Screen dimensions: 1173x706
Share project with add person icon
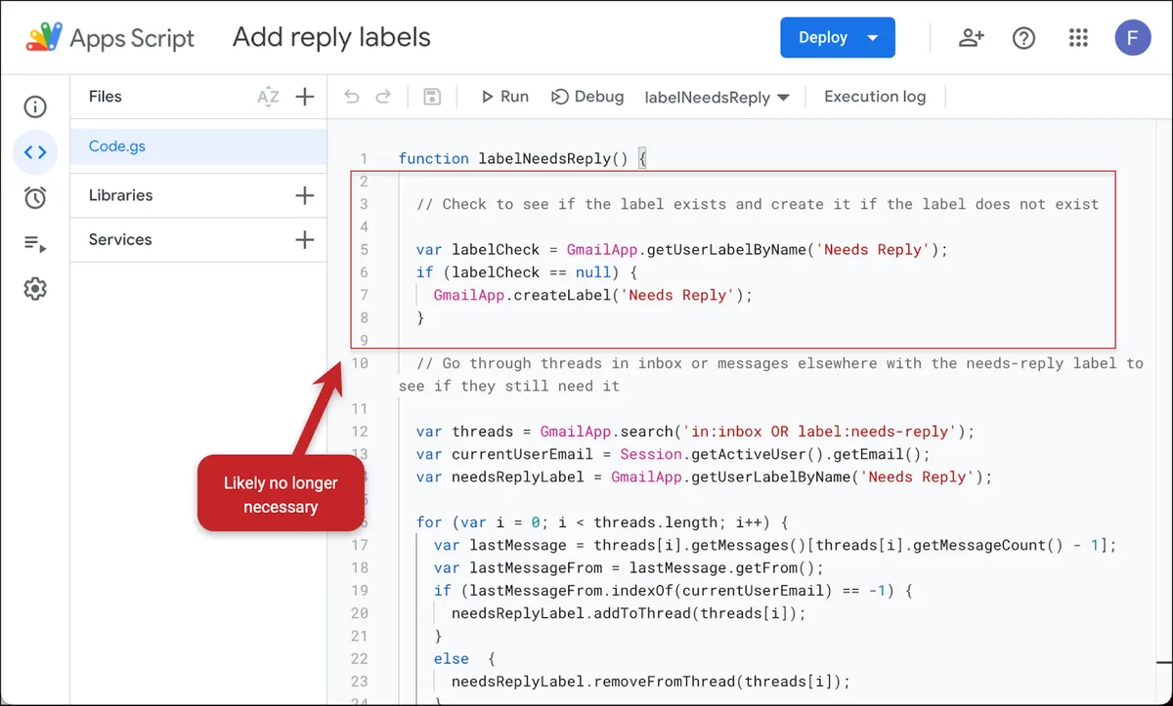(971, 38)
